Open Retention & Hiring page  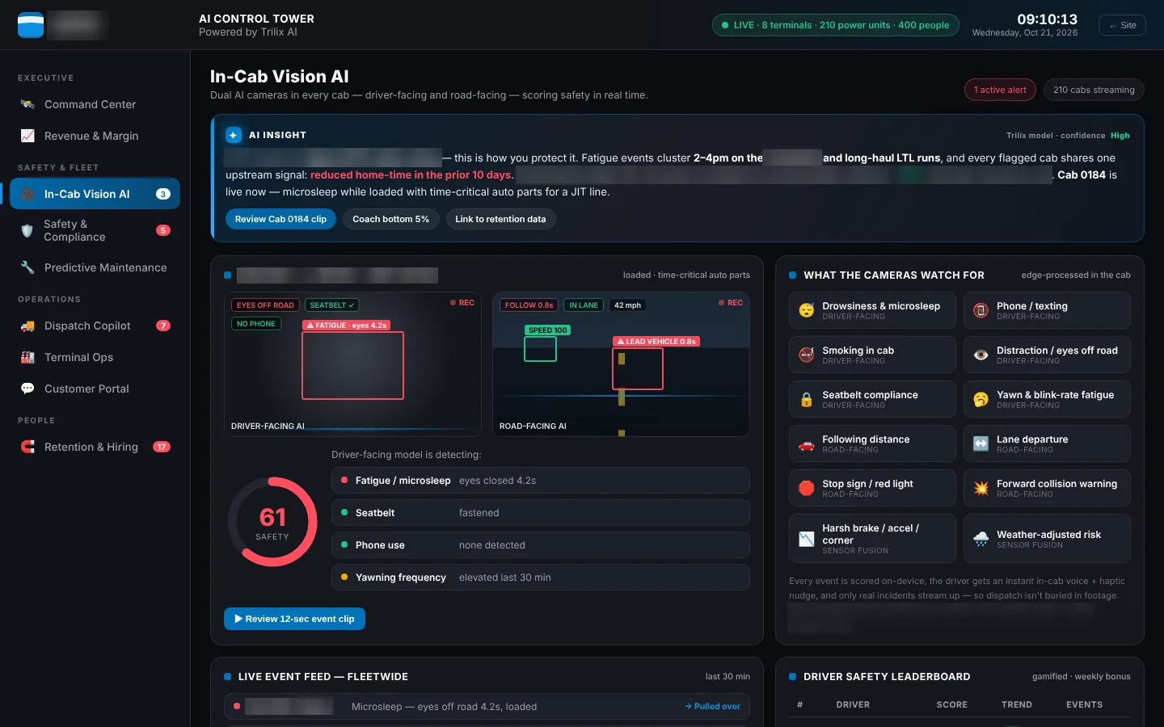point(95,447)
